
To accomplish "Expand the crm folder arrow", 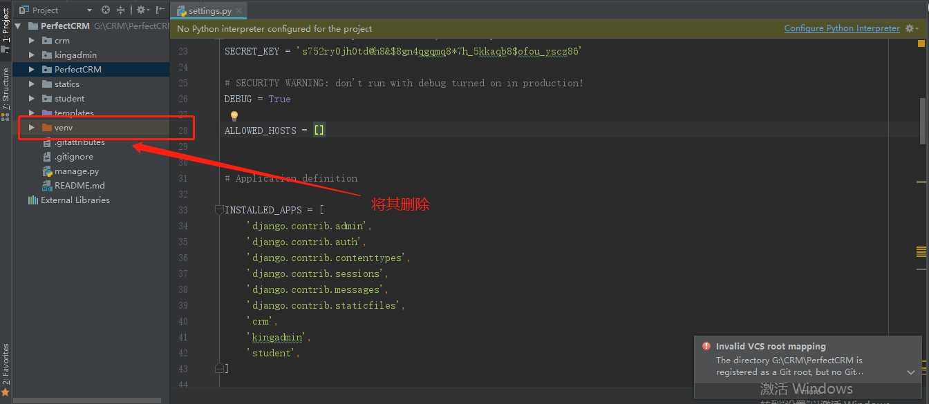I will (32, 41).
